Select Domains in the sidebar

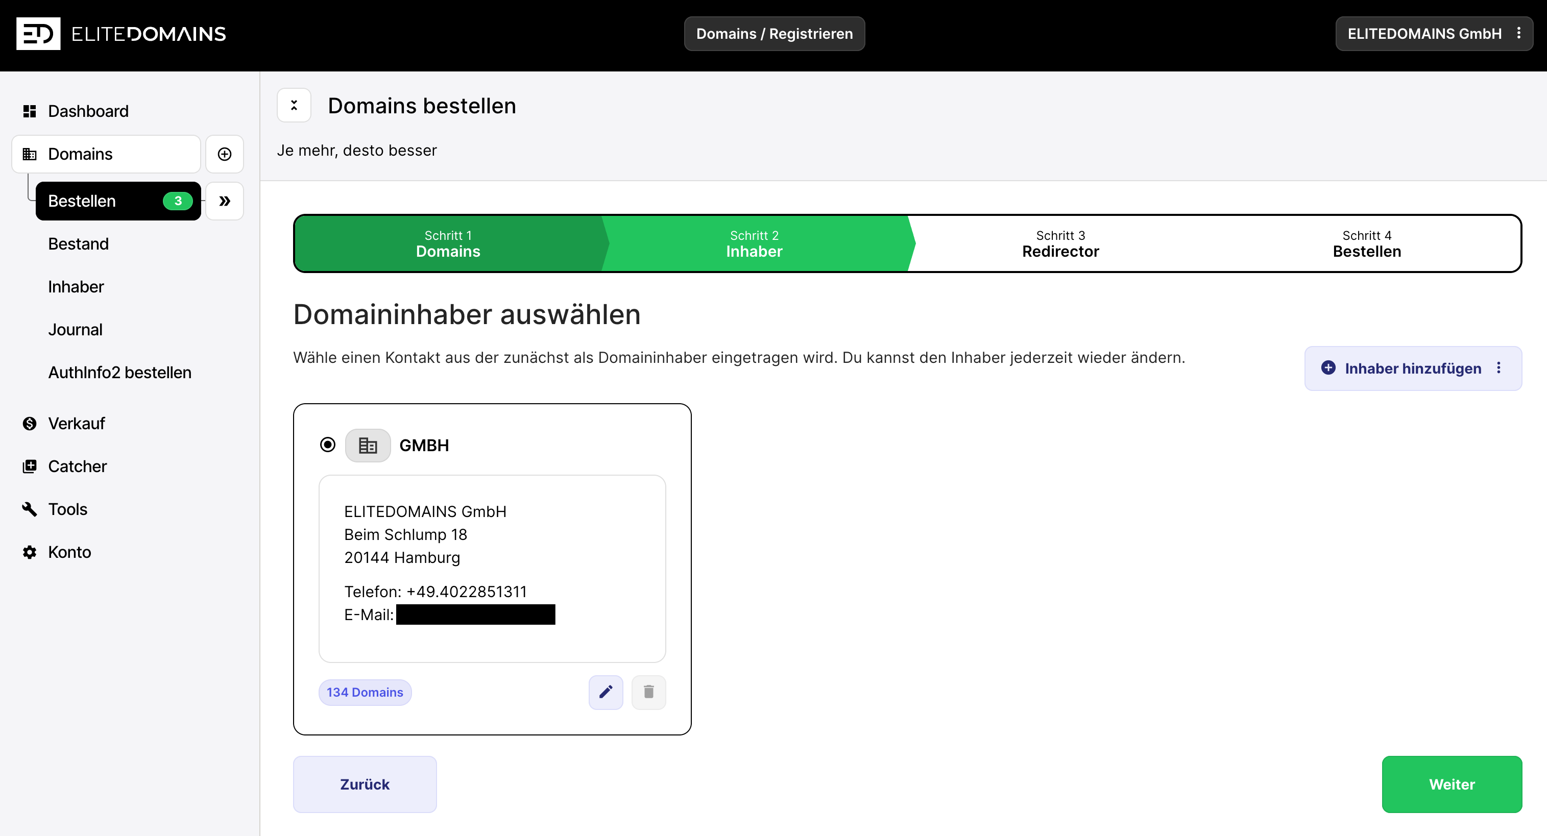point(106,154)
